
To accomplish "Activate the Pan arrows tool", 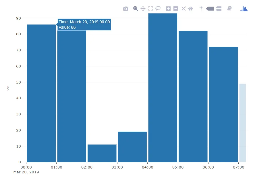I will 143,9.
